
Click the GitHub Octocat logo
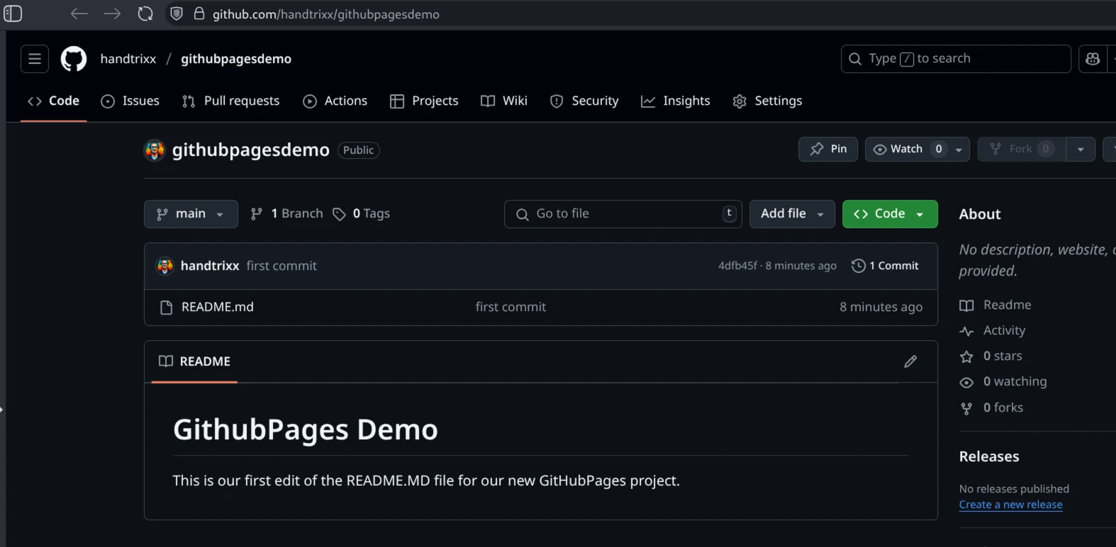tap(73, 59)
